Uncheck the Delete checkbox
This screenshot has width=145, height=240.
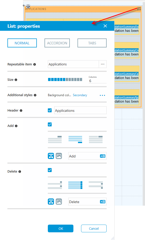point(50,170)
